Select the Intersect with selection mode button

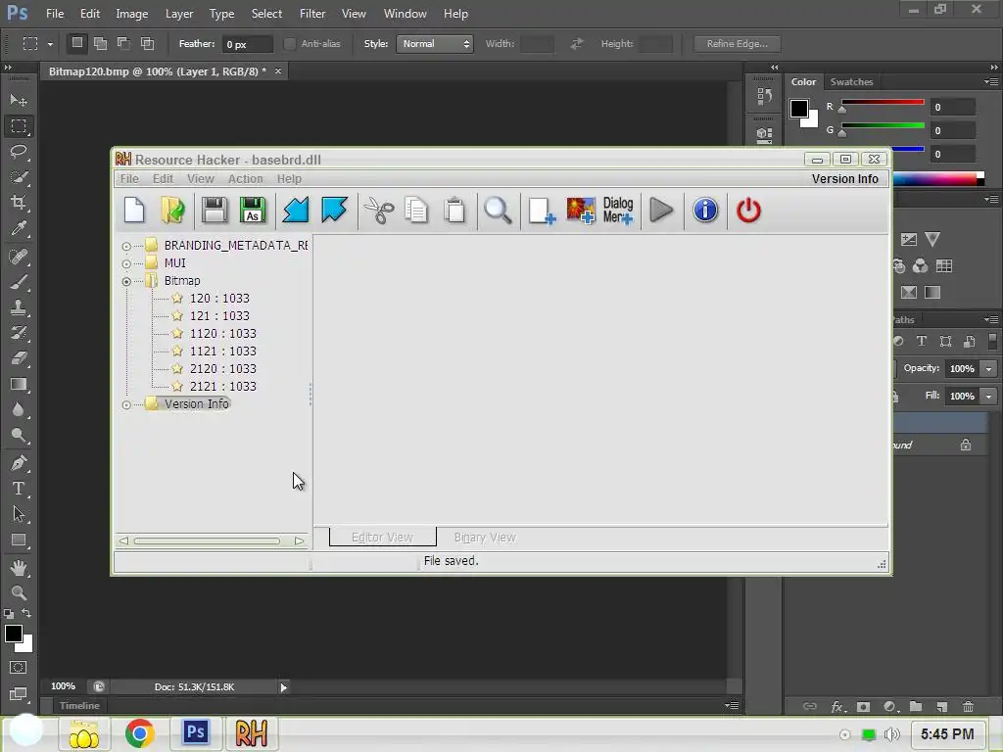[147, 43]
